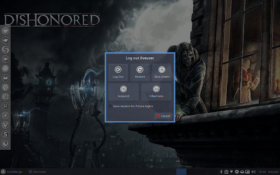Viewport: 280px width, 175px height.
Task: Open the file manager dock icon
Action: 5,78
